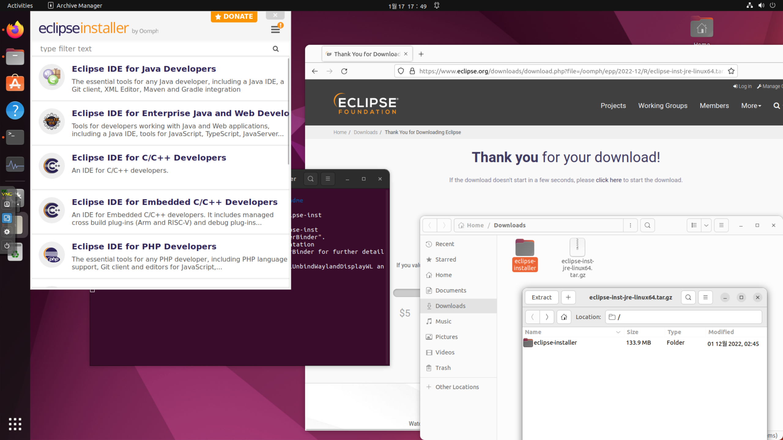Viewport: 783px width, 440px height.
Task: Open Trash in the Files sidebar
Action: 458,368
